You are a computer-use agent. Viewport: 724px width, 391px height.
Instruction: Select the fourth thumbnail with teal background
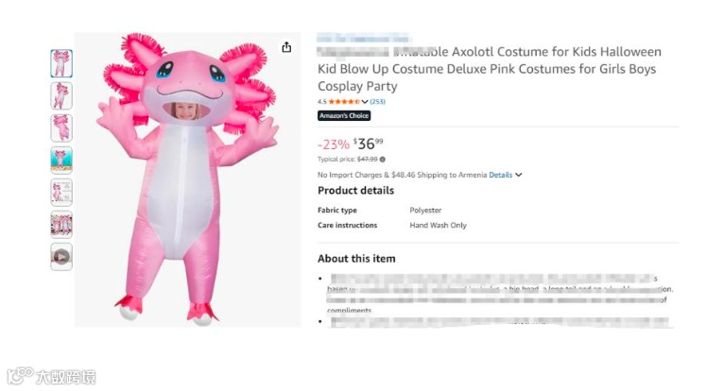(61, 160)
